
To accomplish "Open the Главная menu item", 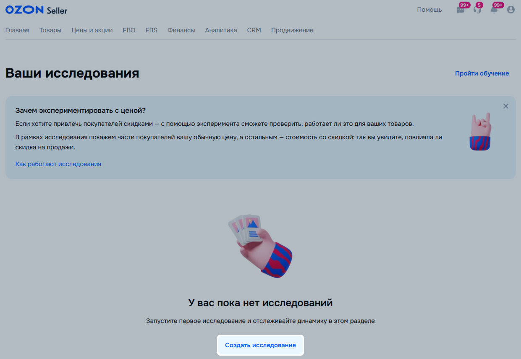I will [17, 30].
